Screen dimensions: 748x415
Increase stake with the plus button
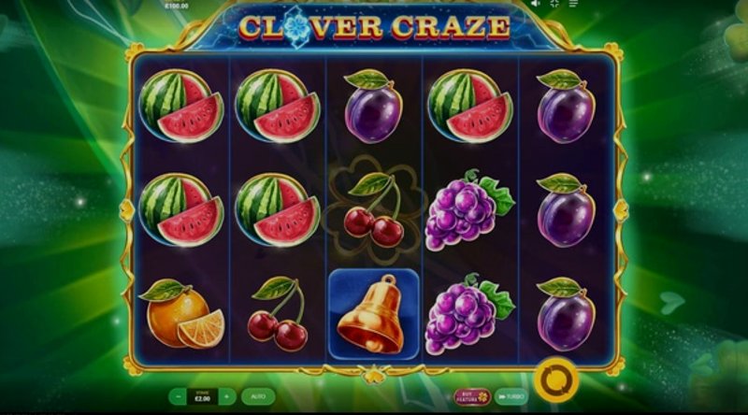[227, 396]
